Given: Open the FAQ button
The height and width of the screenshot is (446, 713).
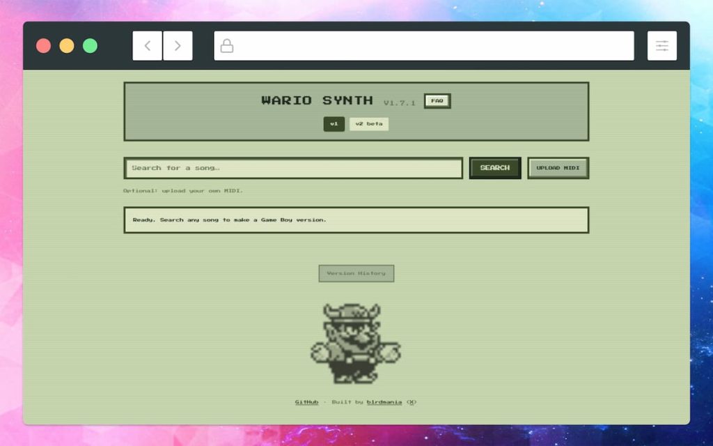Looking at the screenshot, I should (x=437, y=101).
